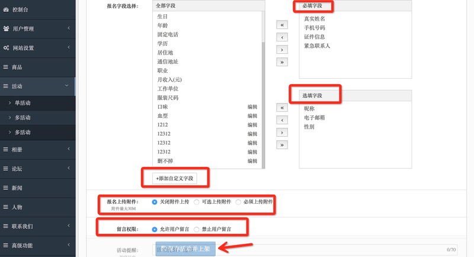Select 紧急联系人 in required fields

[317, 46]
